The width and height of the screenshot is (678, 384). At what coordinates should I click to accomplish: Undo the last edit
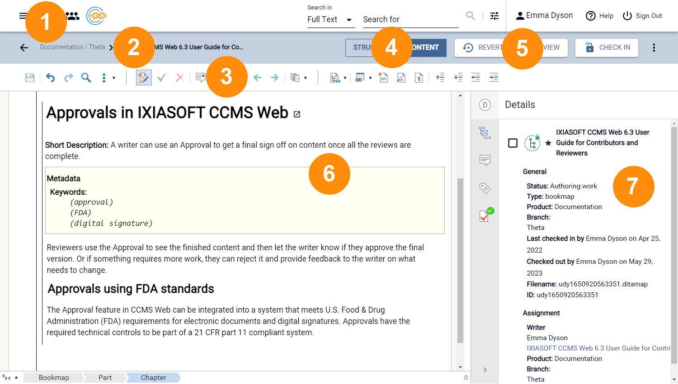[50, 78]
